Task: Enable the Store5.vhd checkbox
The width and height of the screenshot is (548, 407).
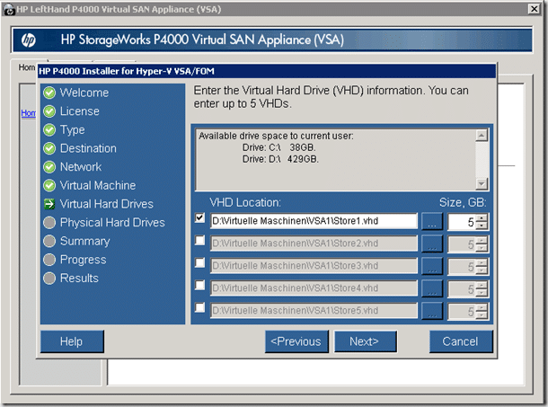Action: [x=199, y=307]
